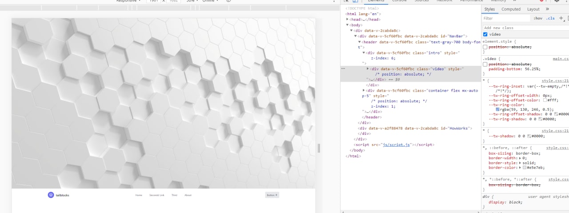Image resolution: width=569 pixels, height=213 pixels.
Task: Click the new style rule plus icon
Action: pyautogui.click(x=561, y=18)
